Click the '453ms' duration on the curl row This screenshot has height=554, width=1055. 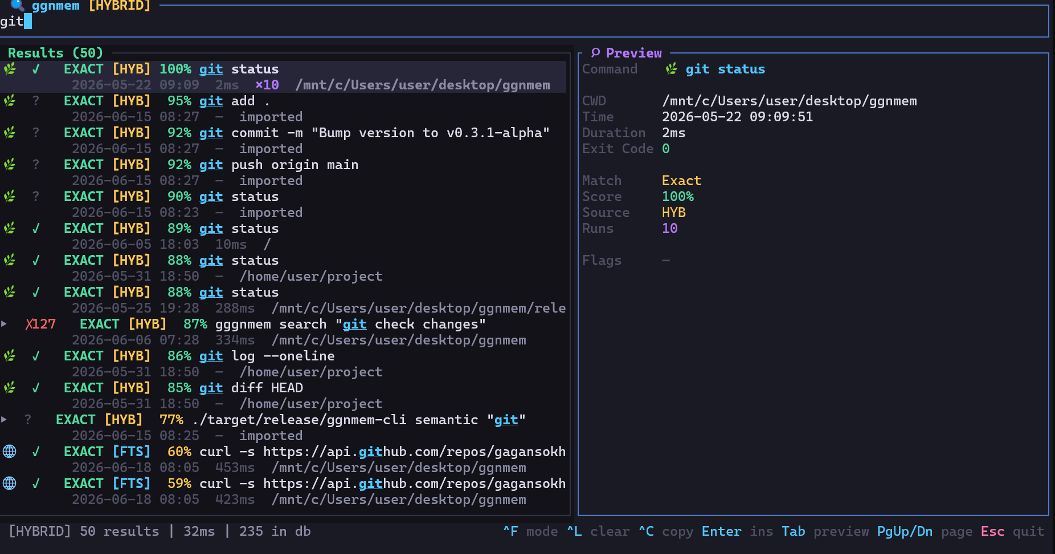235,467
